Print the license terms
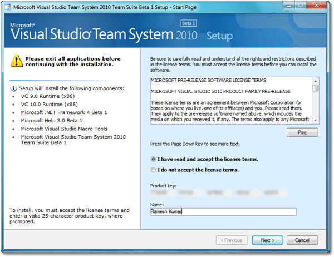334x257 pixels. 302,132
